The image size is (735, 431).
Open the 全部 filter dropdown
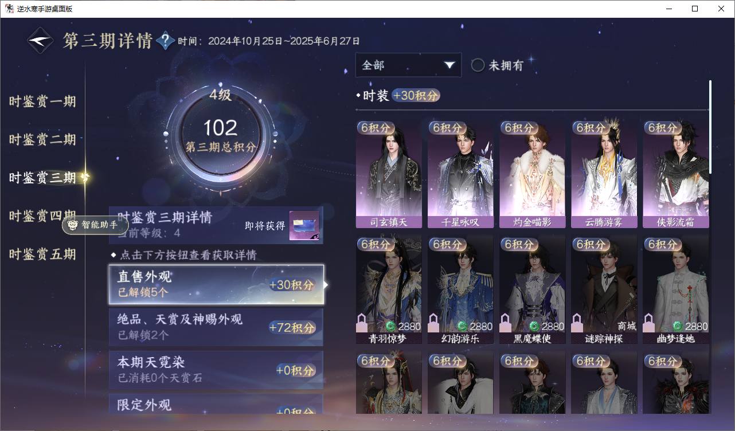click(408, 65)
